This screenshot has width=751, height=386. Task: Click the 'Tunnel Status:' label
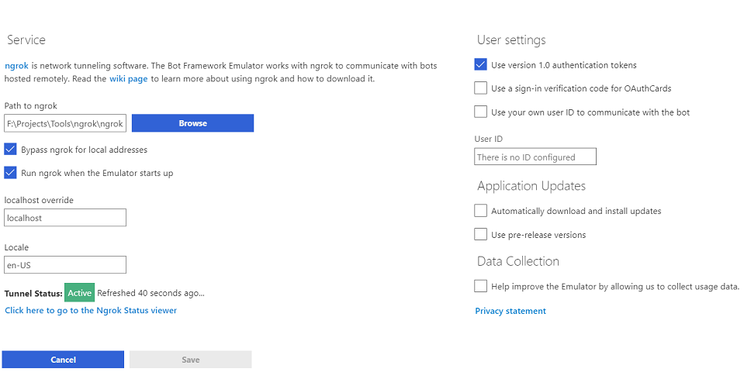point(33,294)
